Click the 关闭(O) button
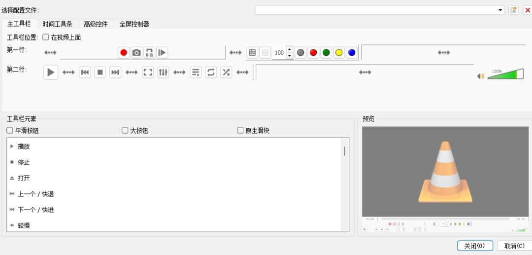 tap(475, 246)
